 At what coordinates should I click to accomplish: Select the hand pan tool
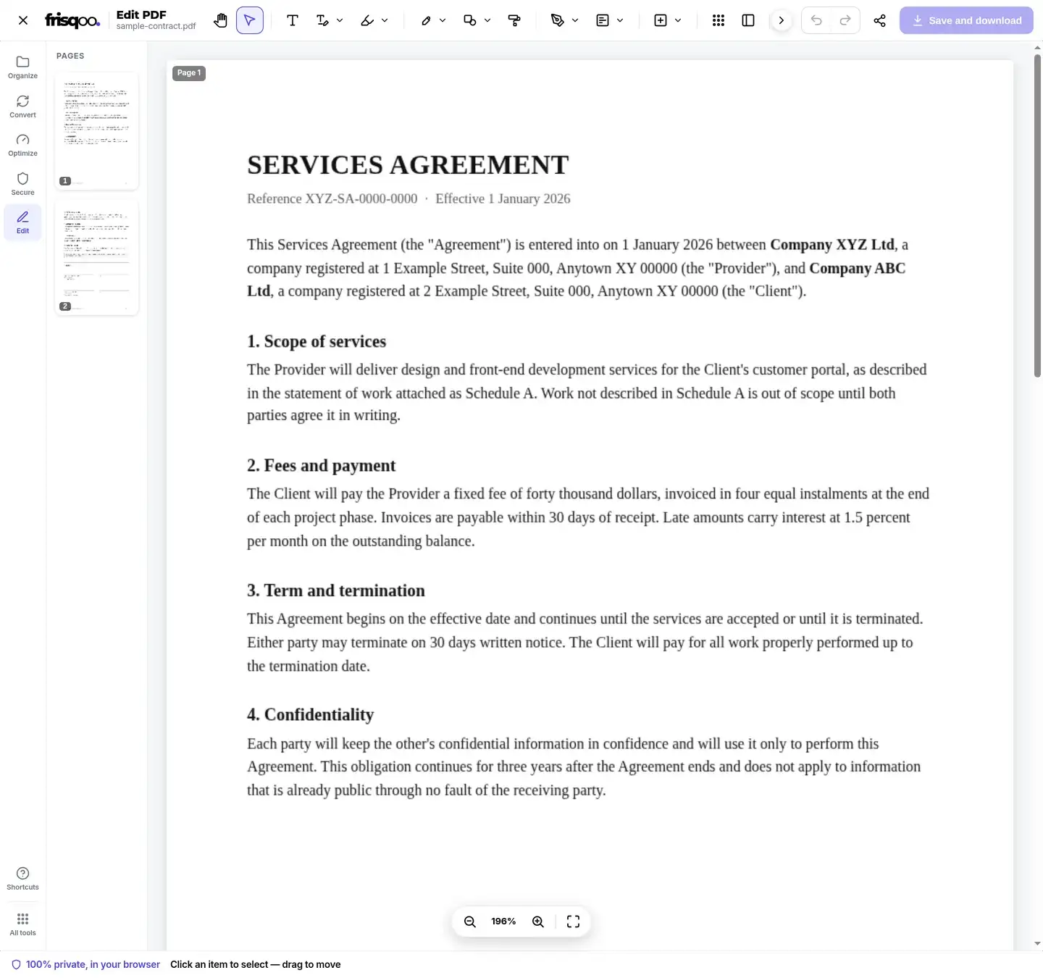click(x=221, y=20)
